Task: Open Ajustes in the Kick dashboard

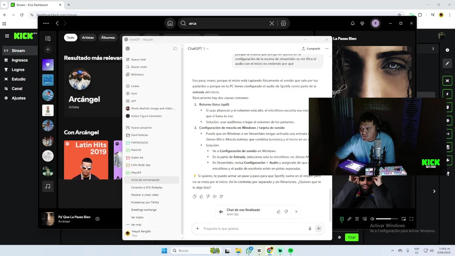Action: pos(18,98)
